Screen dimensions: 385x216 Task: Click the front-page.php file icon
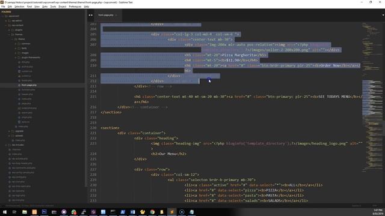coord(19,85)
